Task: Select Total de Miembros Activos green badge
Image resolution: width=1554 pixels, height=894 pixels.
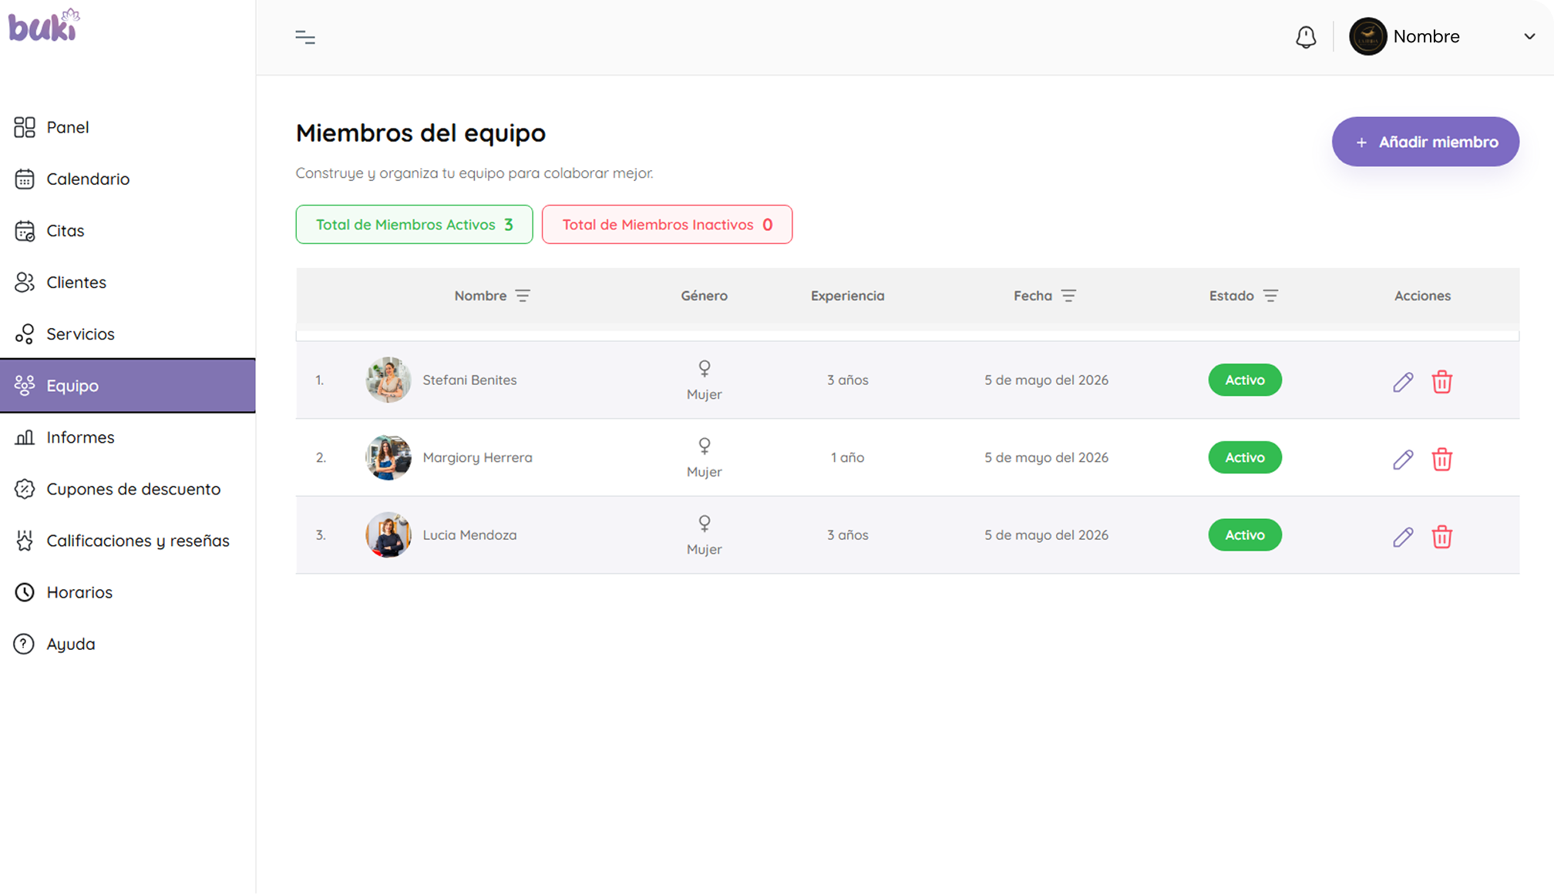Action: pyautogui.click(x=414, y=224)
